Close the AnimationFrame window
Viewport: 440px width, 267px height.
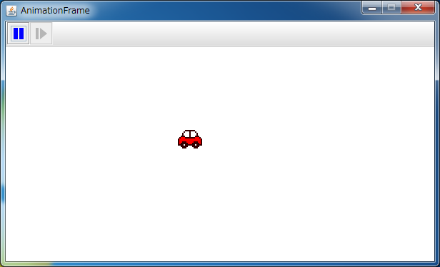point(418,8)
